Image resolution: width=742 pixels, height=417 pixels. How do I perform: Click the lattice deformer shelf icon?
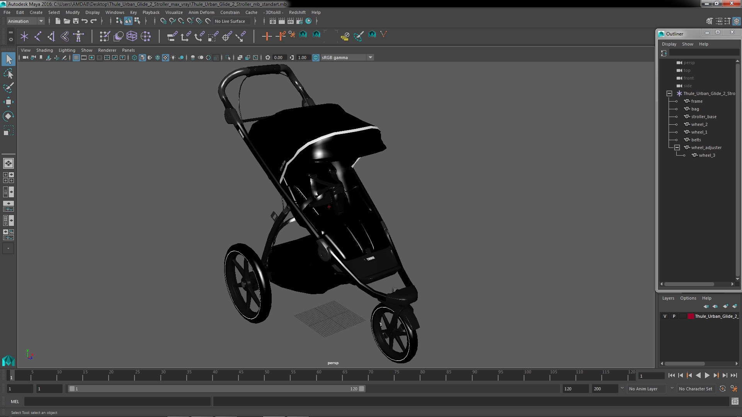point(132,36)
